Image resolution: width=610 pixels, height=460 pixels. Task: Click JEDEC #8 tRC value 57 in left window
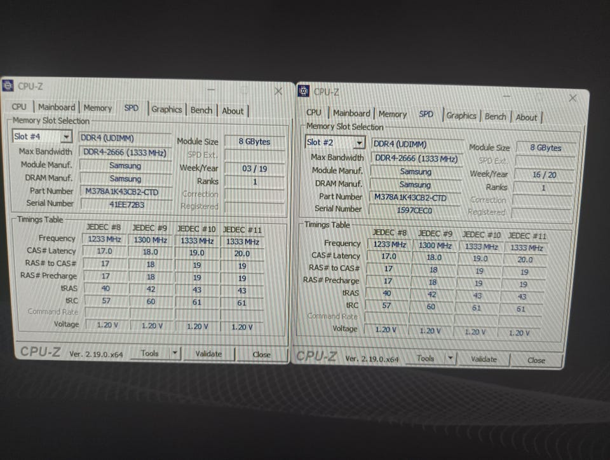pos(106,301)
